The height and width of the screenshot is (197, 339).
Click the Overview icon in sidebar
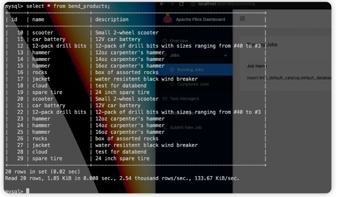pos(165,41)
